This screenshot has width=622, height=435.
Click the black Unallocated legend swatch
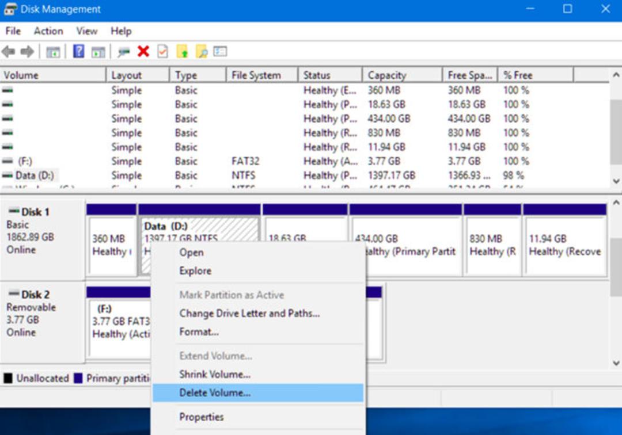[x=8, y=378]
